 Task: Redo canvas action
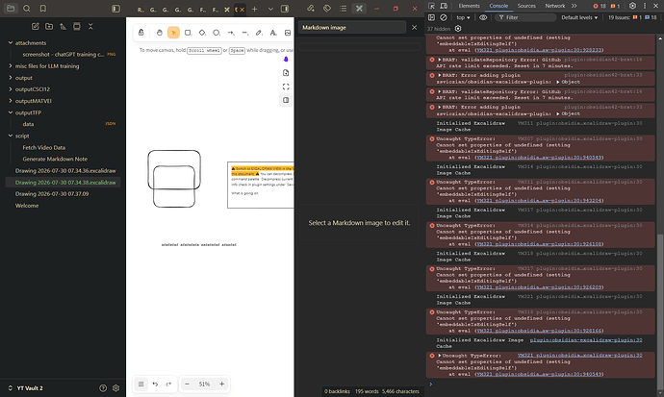click(168, 384)
